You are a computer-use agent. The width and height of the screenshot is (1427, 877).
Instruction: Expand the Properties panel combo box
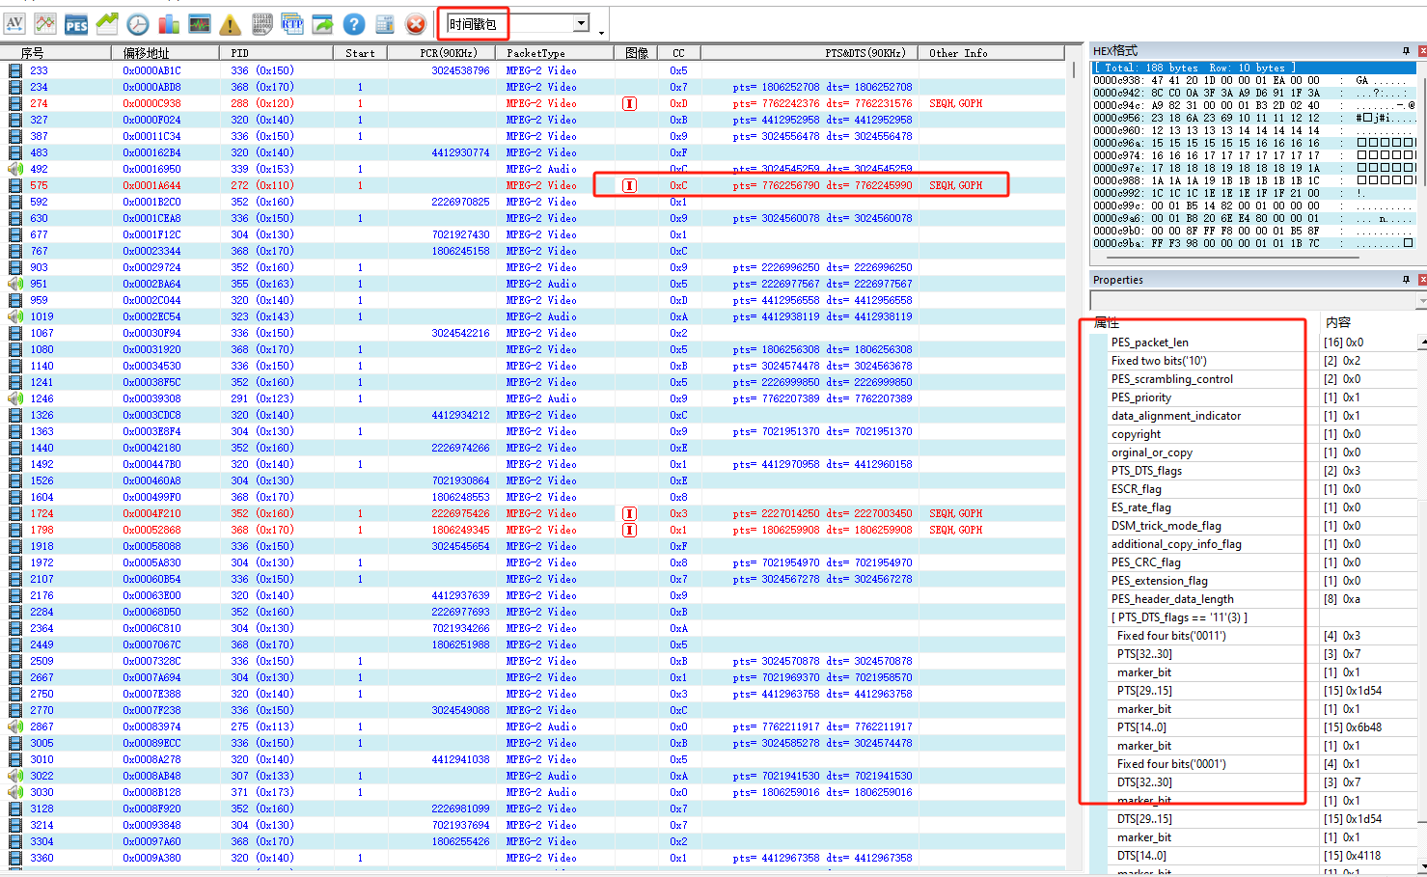(1421, 301)
